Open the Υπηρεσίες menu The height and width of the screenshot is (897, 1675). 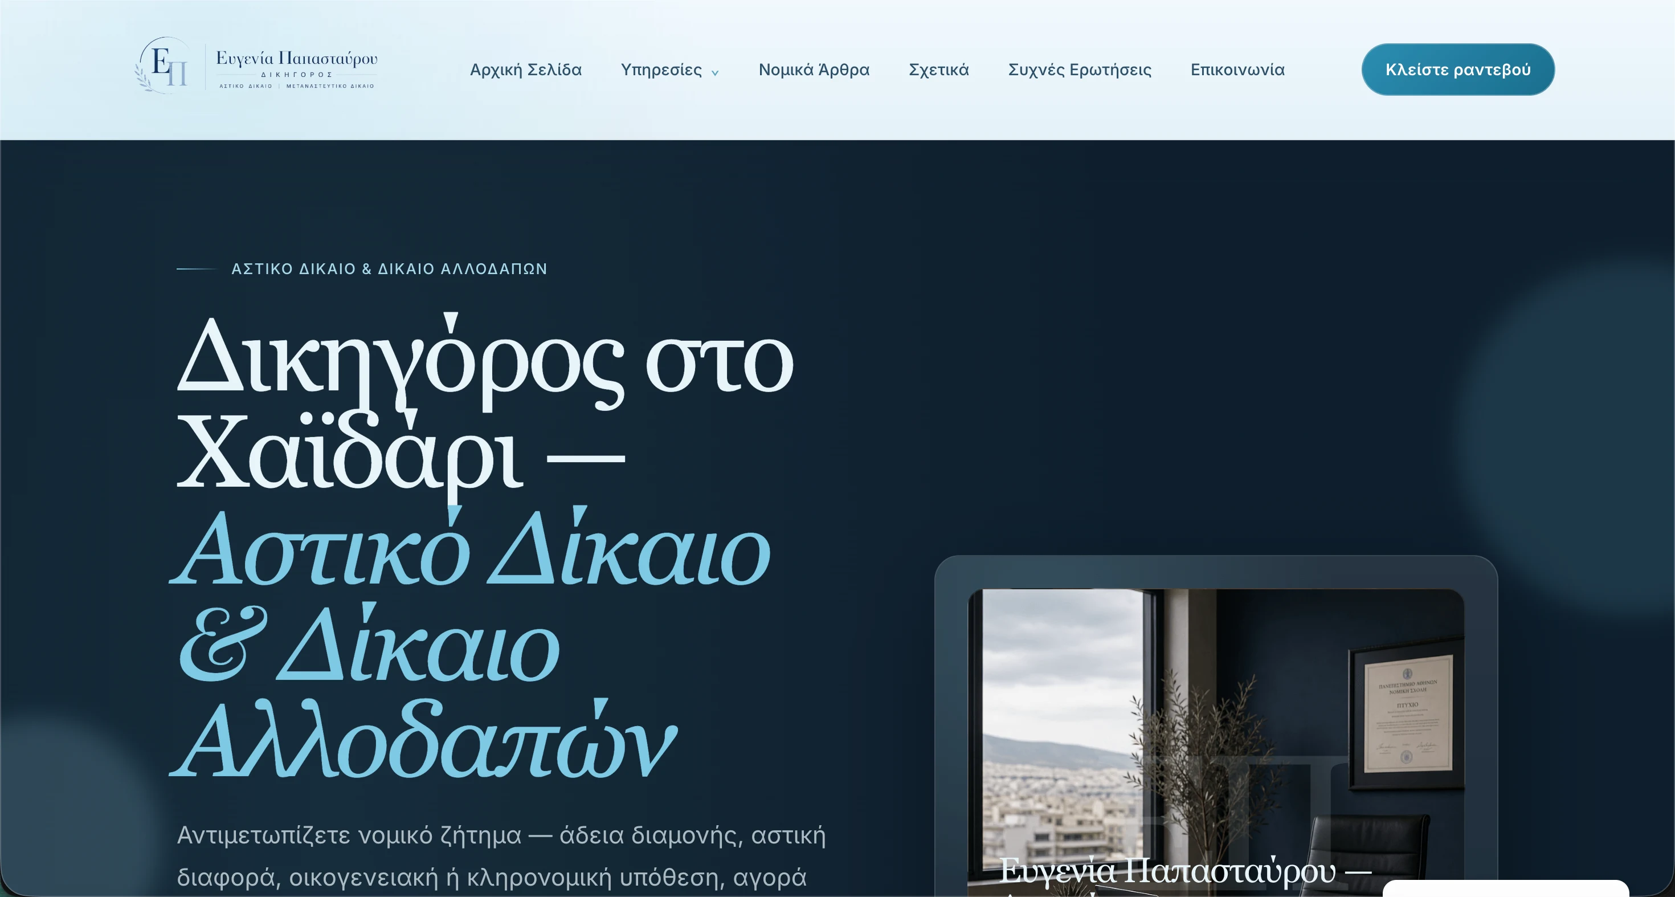[x=661, y=70]
